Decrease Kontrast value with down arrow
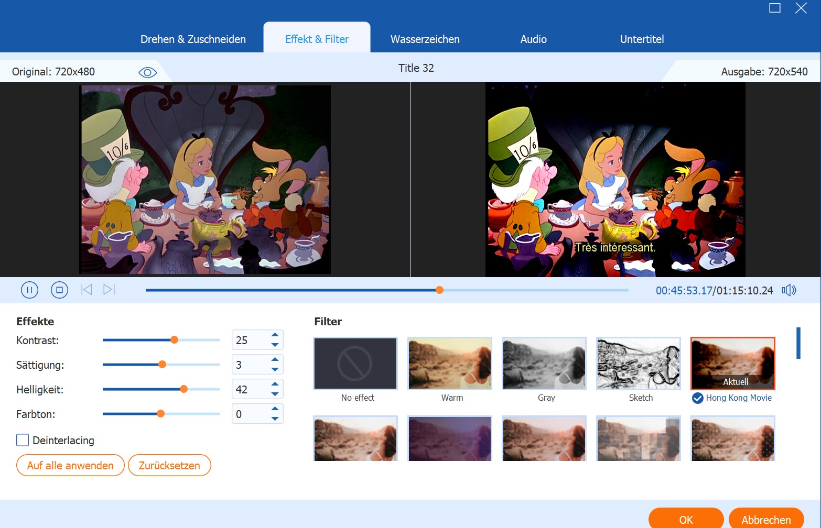The width and height of the screenshot is (821, 528). 275,345
